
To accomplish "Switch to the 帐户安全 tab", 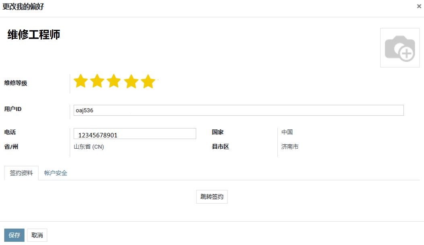I will (56, 173).
